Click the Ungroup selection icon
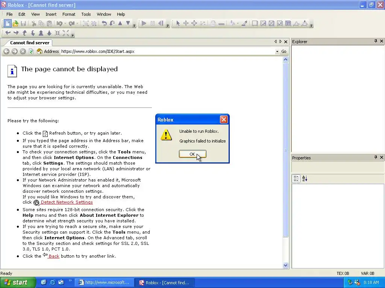Screen dimensions: 385x288 coord(94,24)
